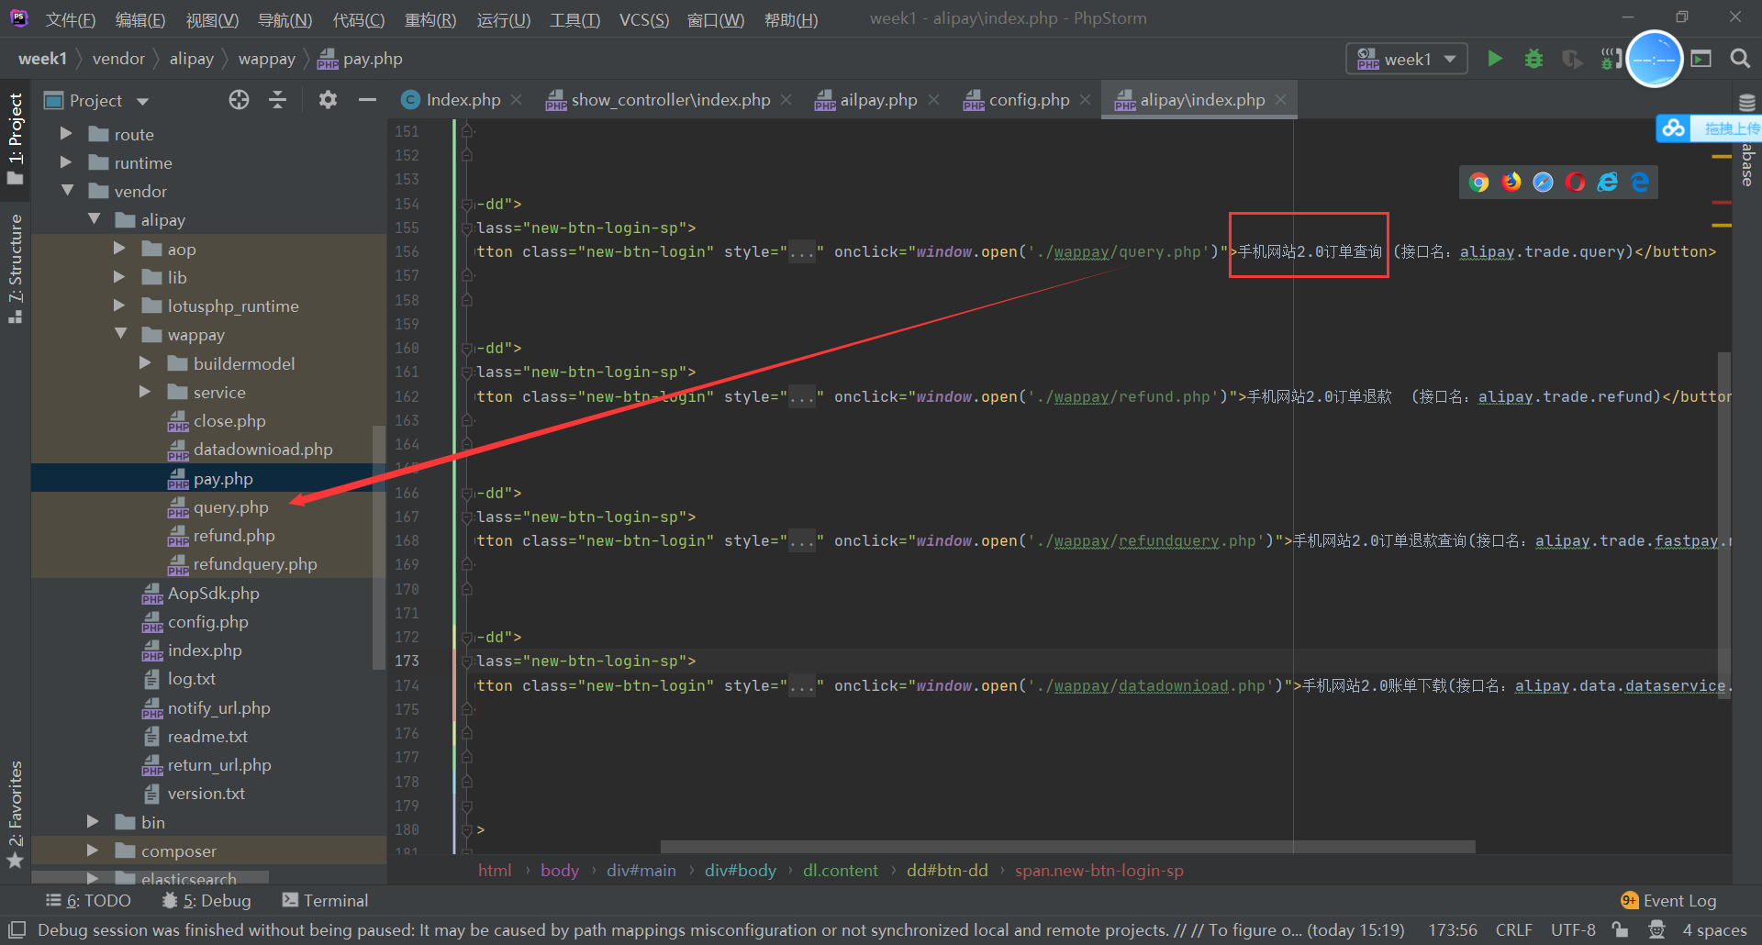Open the Run Anything terminal-window icon in toolbar

[1701, 59]
